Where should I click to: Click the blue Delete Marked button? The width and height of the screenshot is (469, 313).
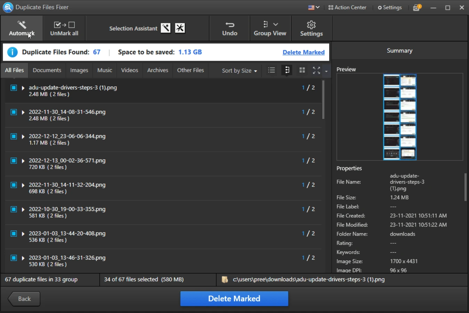point(234,298)
